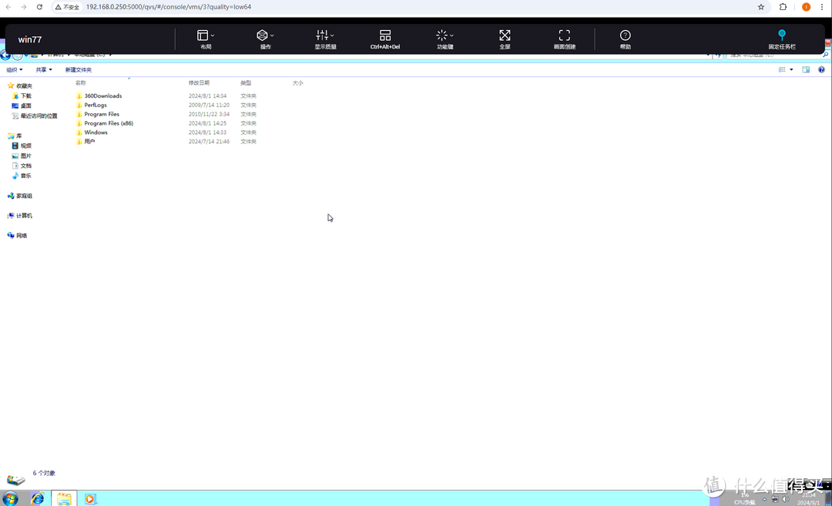Click the 不安全 site security warning
The height and width of the screenshot is (506, 832).
67,7
